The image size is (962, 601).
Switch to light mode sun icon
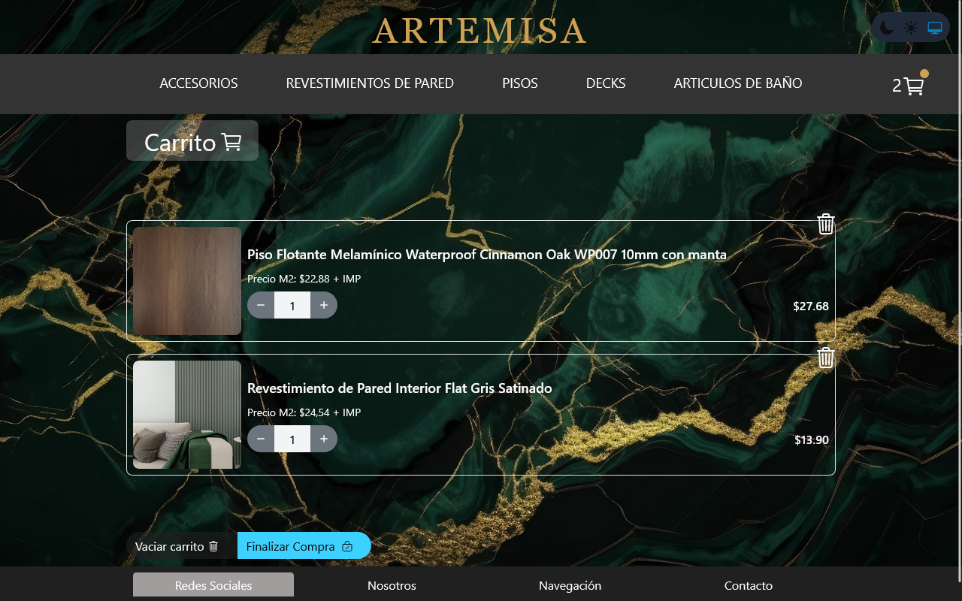pos(911,28)
